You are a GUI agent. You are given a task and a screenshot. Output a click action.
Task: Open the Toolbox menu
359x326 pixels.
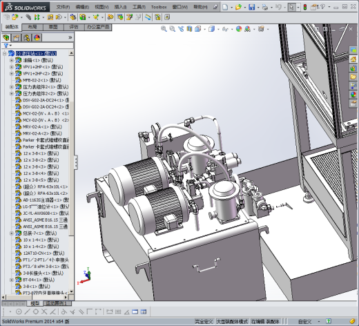[x=159, y=7]
